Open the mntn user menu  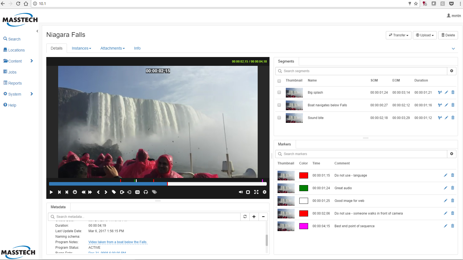tap(454, 16)
